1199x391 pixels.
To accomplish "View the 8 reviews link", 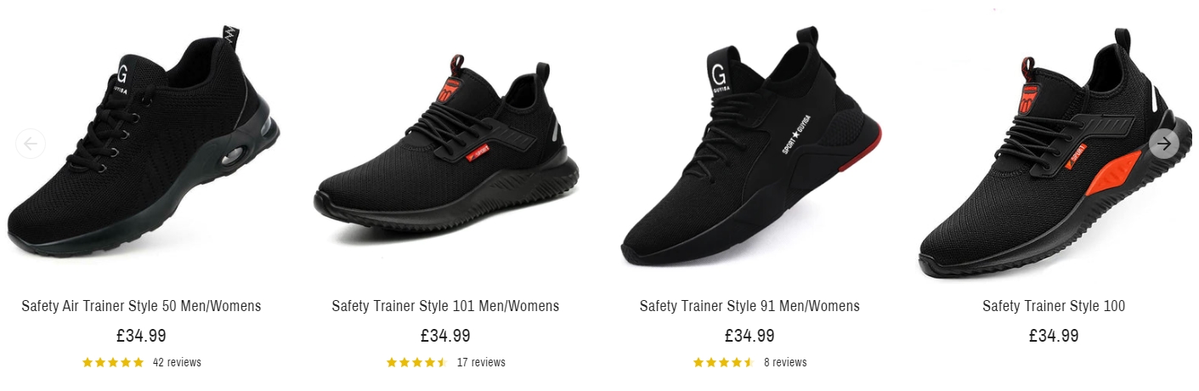I will (x=785, y=362).
